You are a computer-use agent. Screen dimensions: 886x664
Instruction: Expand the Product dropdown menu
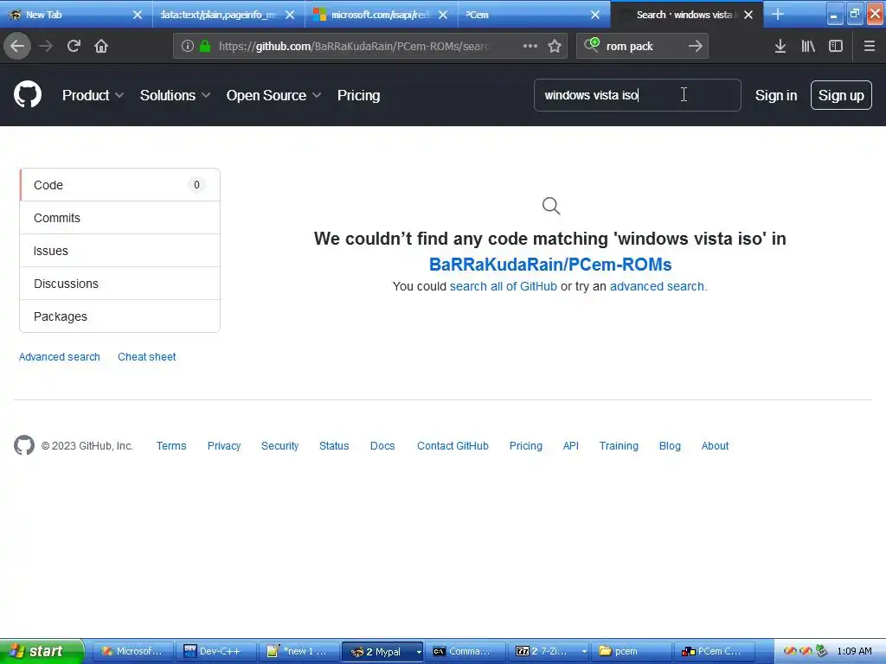(x=93, y=95)
